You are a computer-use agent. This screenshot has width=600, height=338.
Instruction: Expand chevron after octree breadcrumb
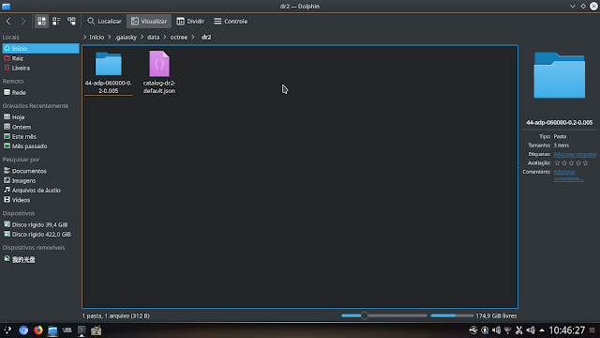click(193, 38)
